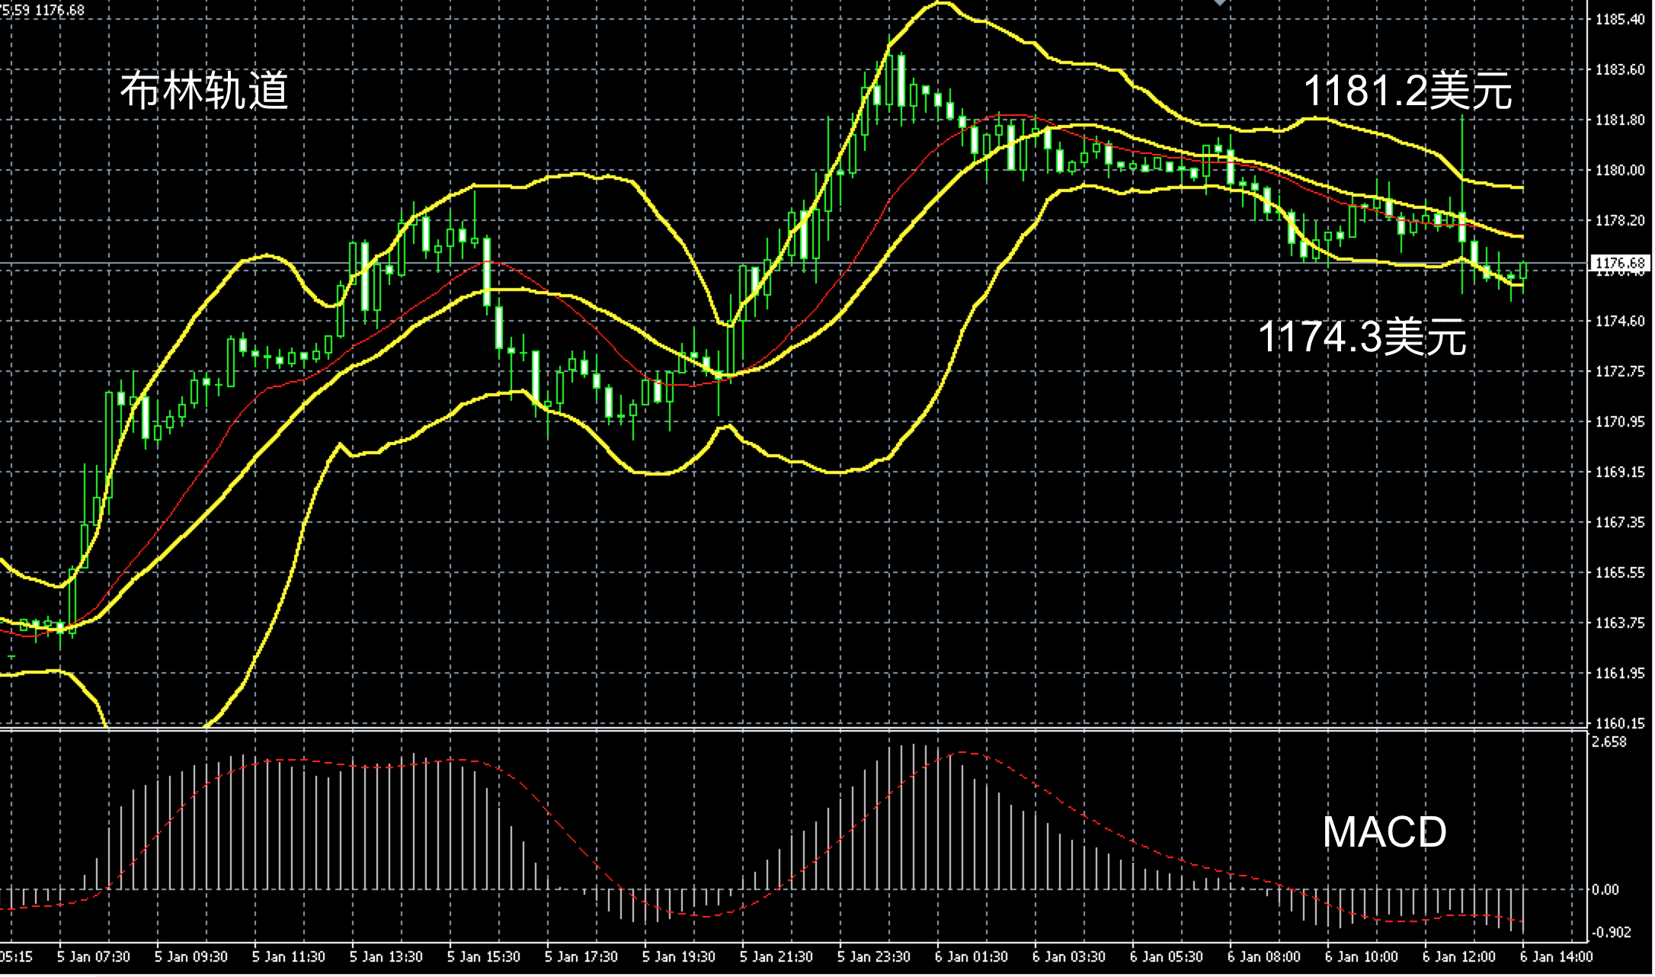Select the 1181.2美元 annotation label
Screen dimensions: 1655x977
coord(1407,91)
